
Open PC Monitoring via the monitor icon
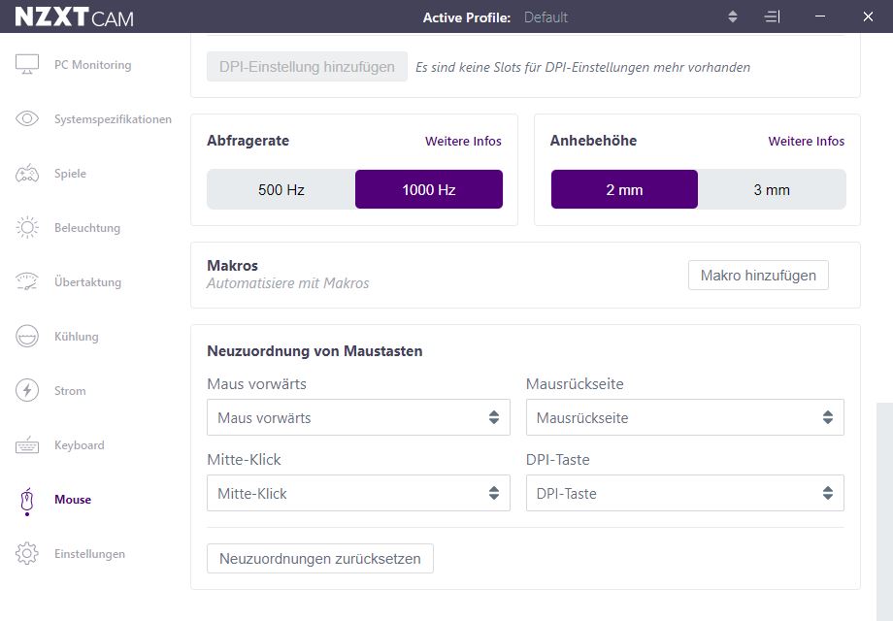27,65
